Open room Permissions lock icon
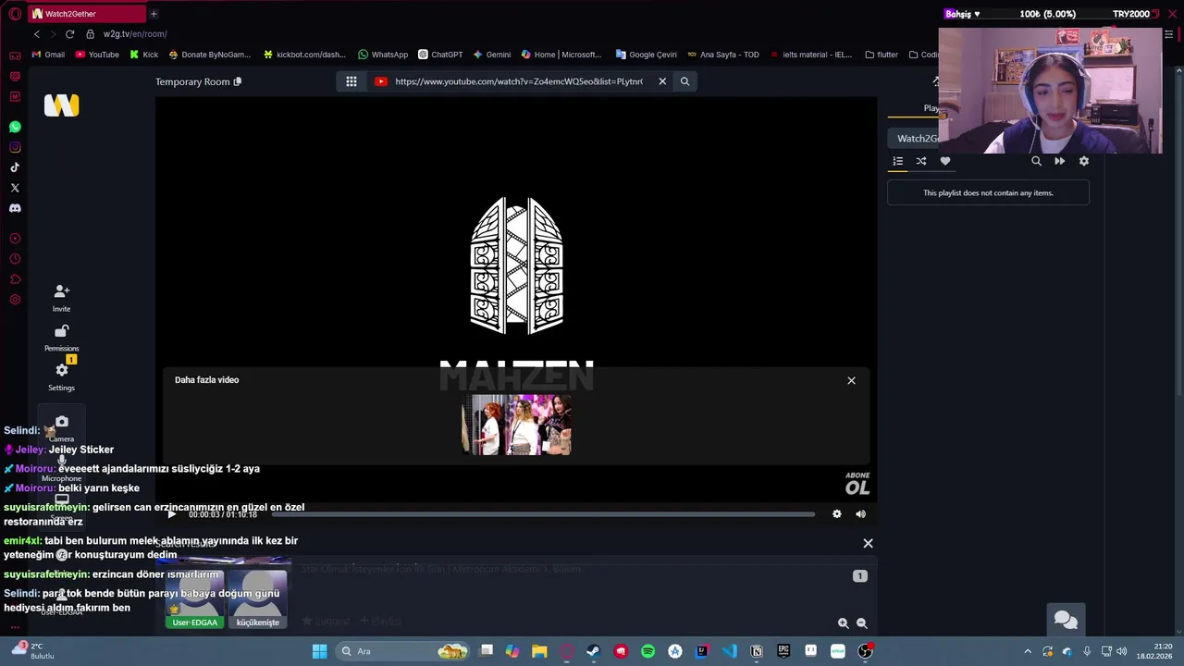 [61, 338]
